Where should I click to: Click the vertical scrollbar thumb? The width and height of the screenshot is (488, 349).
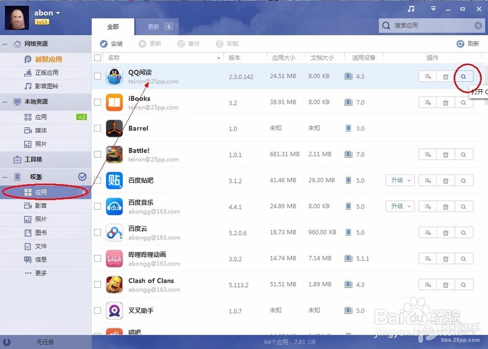[x=486, y=84]
